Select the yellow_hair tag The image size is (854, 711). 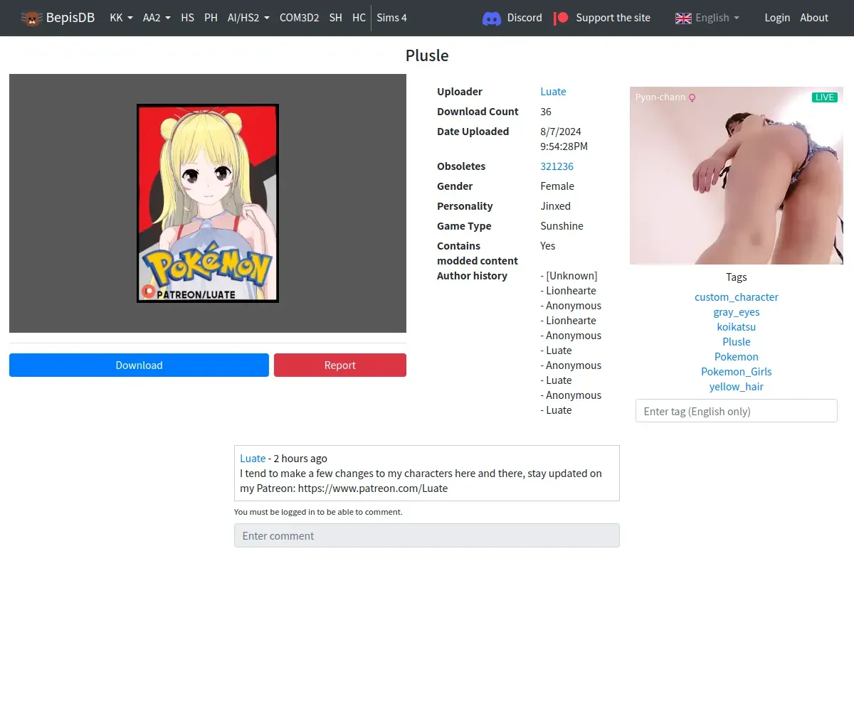pyautogui.click(x=737, y=386)
